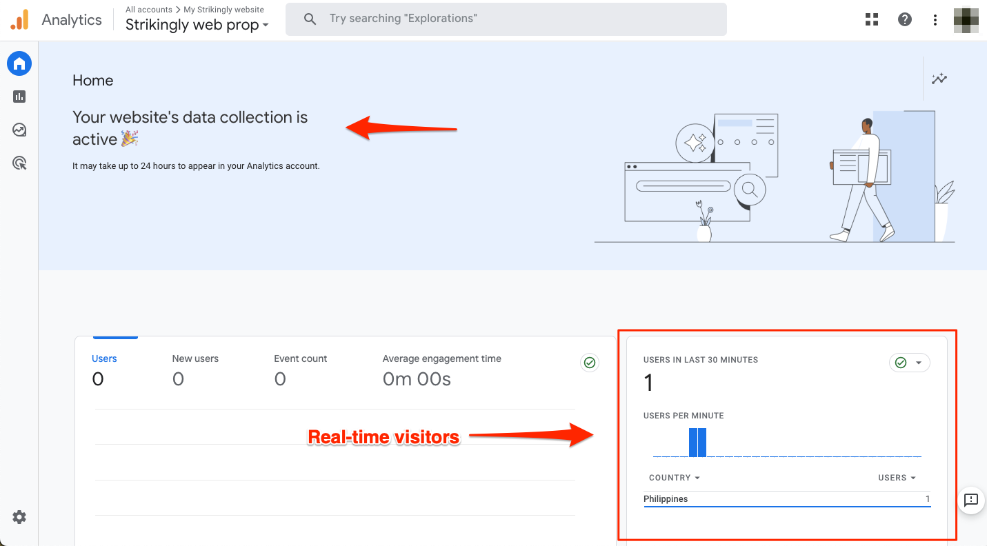This screenshot has width=987, height=546.
Task: Open the COUNTRY sort dropdown
Action: pyautogui.click(x=674, y=477)
